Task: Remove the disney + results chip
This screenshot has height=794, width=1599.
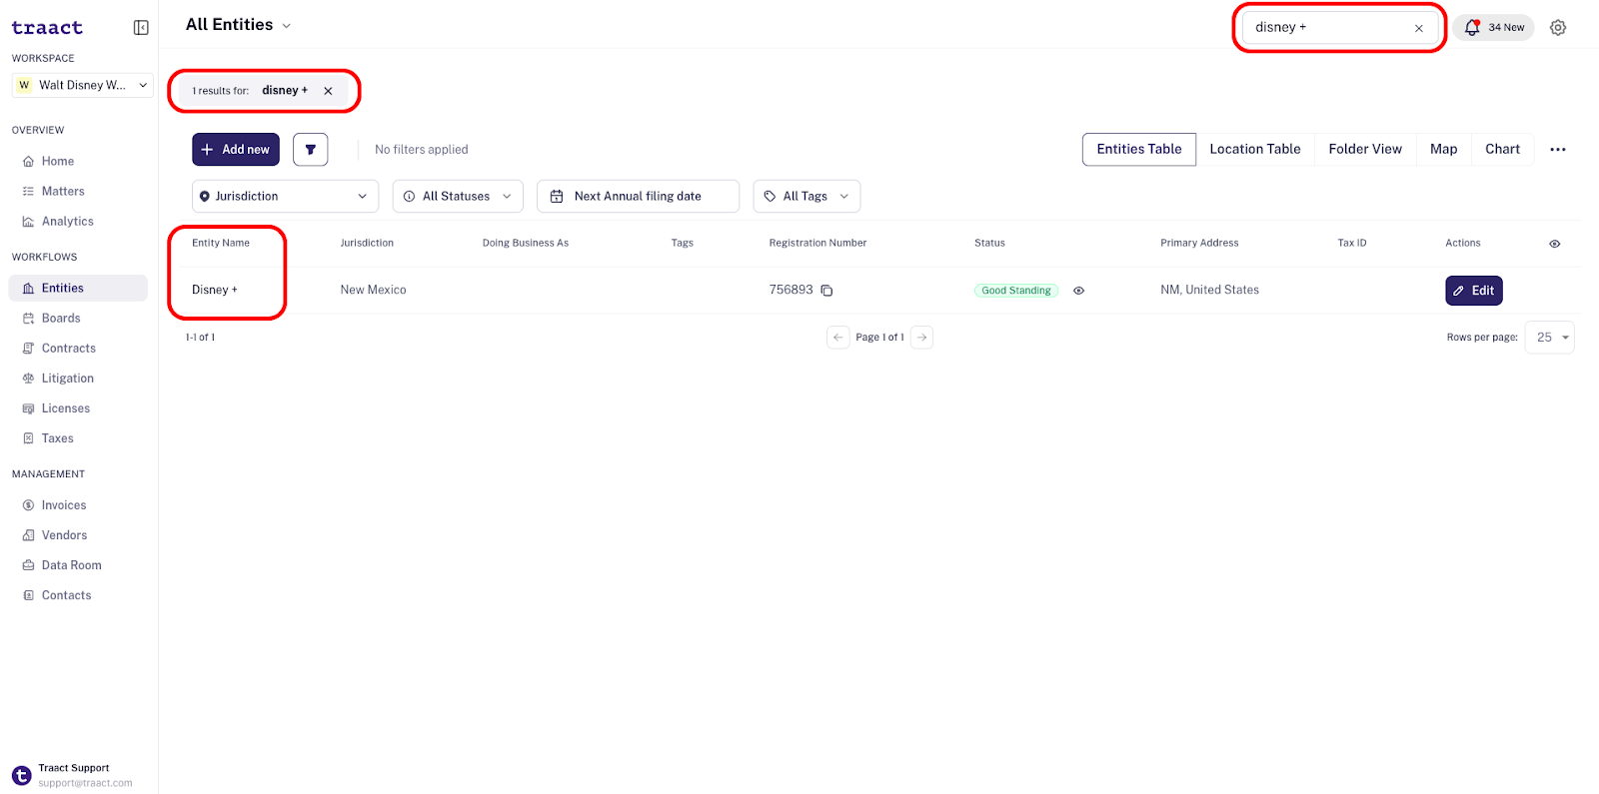Action: point(328,91)
